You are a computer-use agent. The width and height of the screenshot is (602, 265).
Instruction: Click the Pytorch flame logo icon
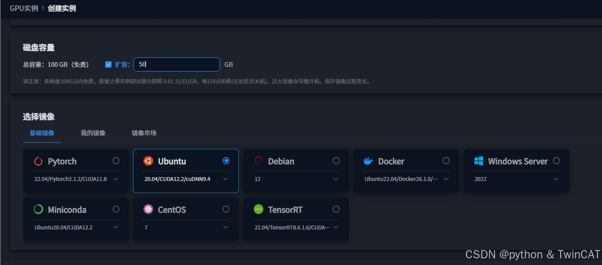coord(38,161)
